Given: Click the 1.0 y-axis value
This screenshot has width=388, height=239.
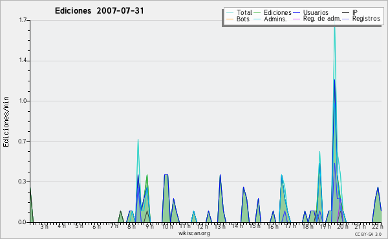Looking at the screenshot, I should [x=23, y=101].
